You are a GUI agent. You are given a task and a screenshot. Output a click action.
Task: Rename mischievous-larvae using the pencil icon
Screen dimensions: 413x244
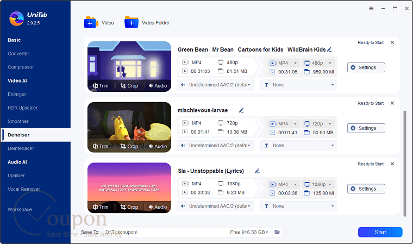click(x=241, y=110)
